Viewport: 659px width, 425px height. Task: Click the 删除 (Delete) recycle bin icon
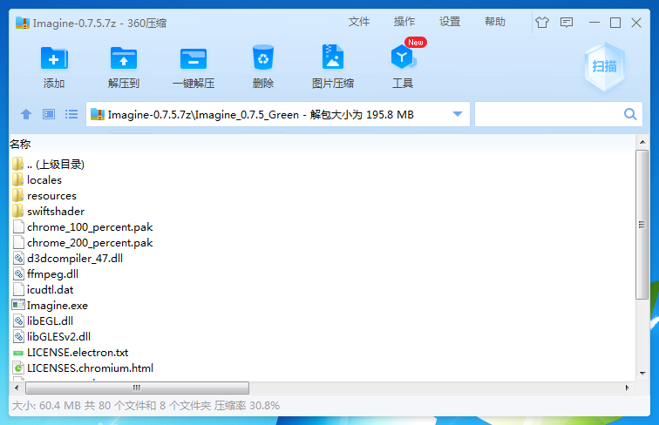263,57
